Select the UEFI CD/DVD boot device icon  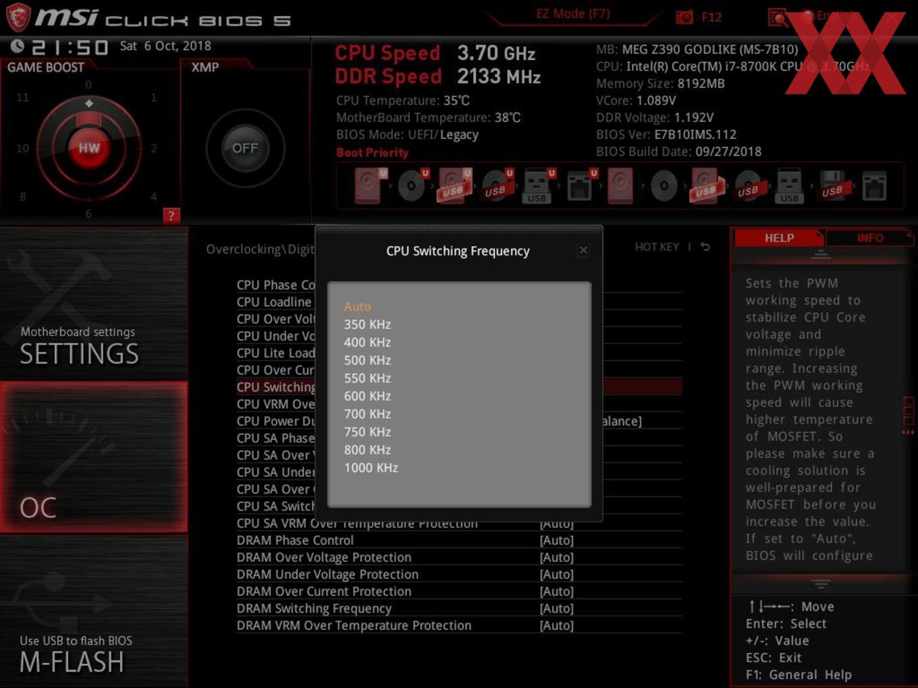412,185
